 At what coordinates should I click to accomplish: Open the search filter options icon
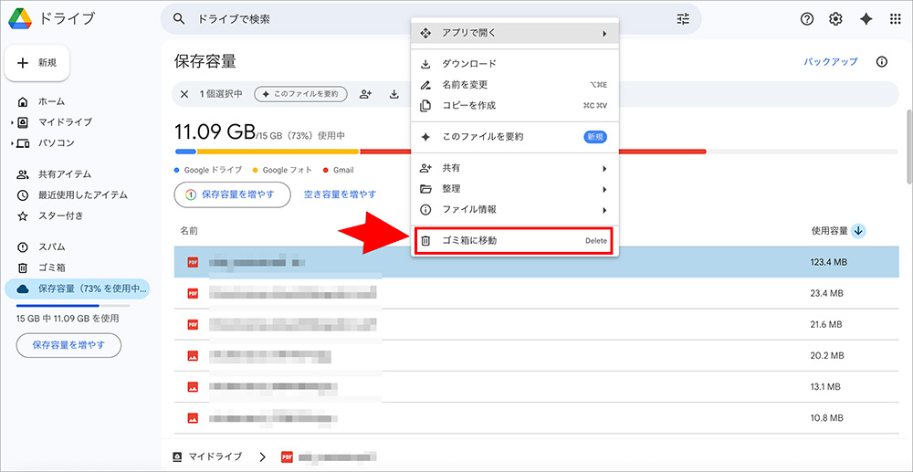pyautogui.click(x=683, y=19)
